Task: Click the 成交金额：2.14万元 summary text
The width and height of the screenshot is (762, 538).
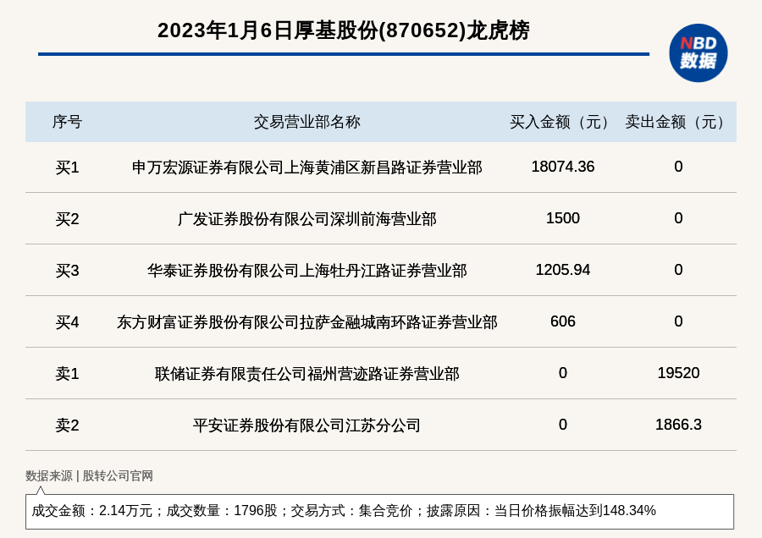Action: (x=91, y=511)
